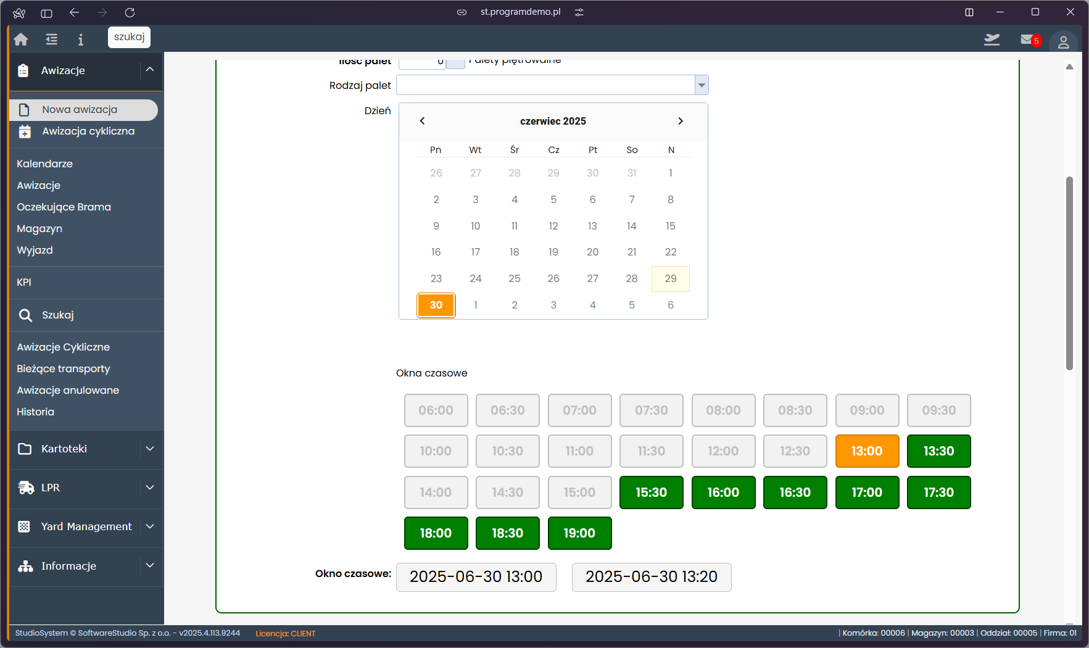Collapse the Awizacje sidebar section
The width and height of the screenshot is (1089, 648).
click(149, 70)
